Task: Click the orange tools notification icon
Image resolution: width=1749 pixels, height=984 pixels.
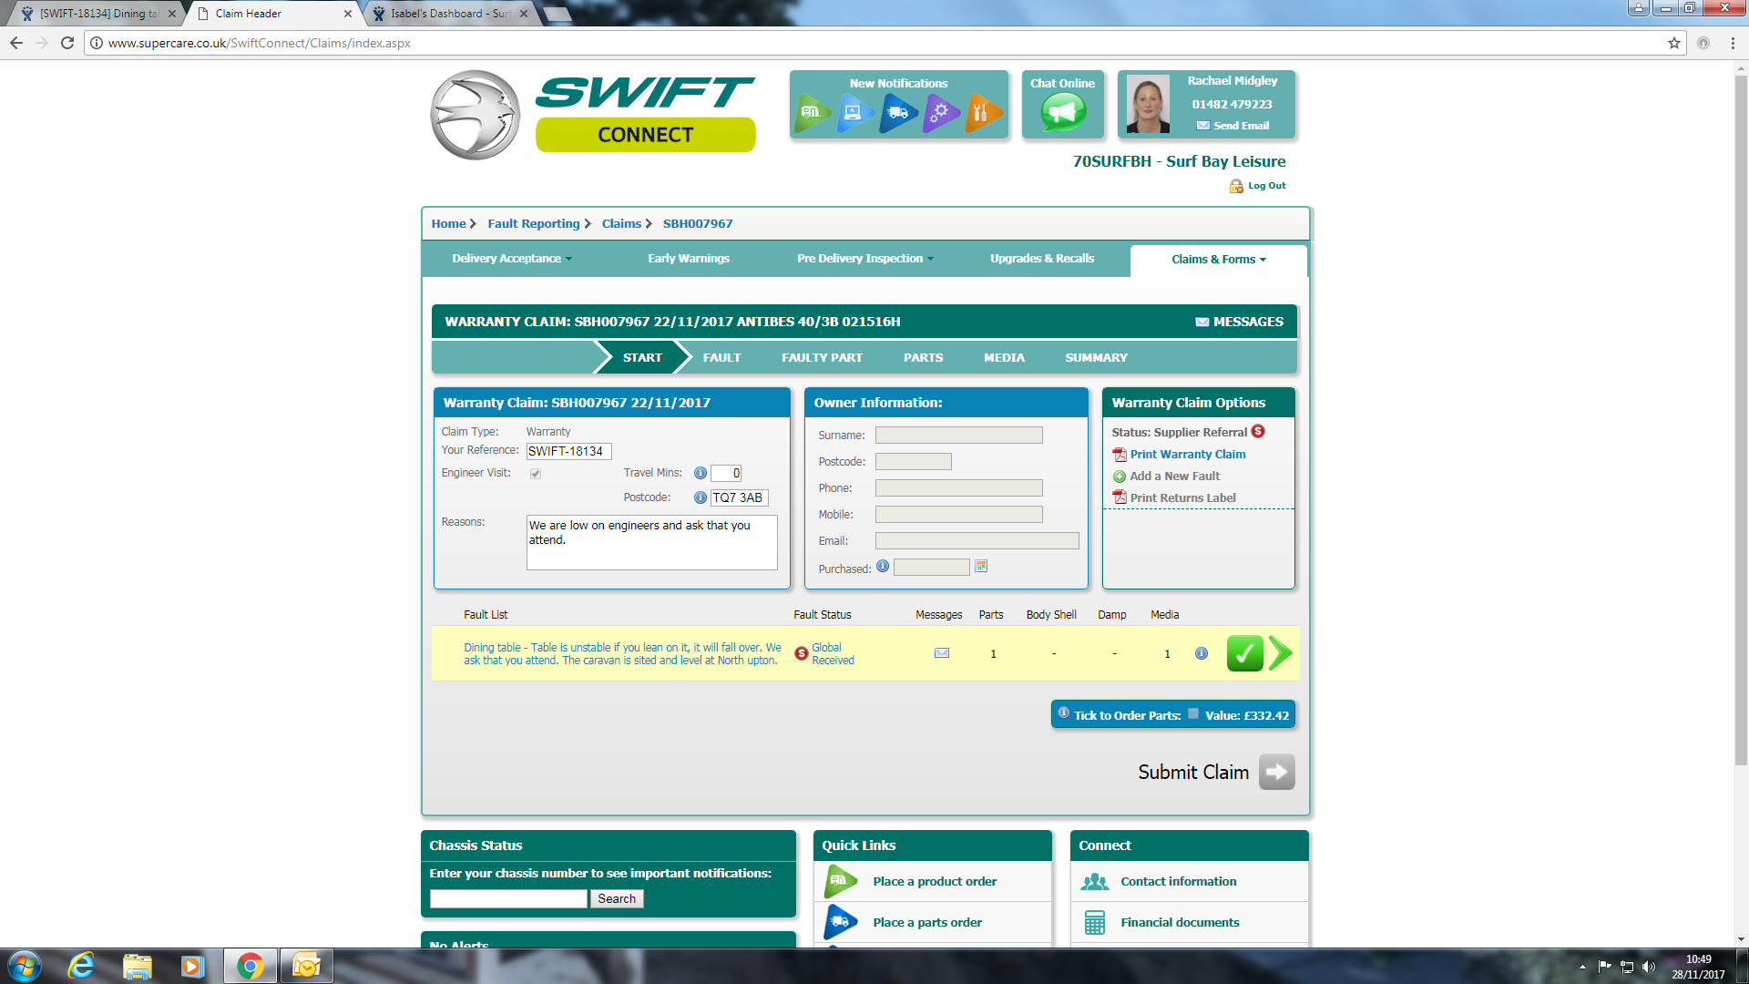Action: coord(983,113)
